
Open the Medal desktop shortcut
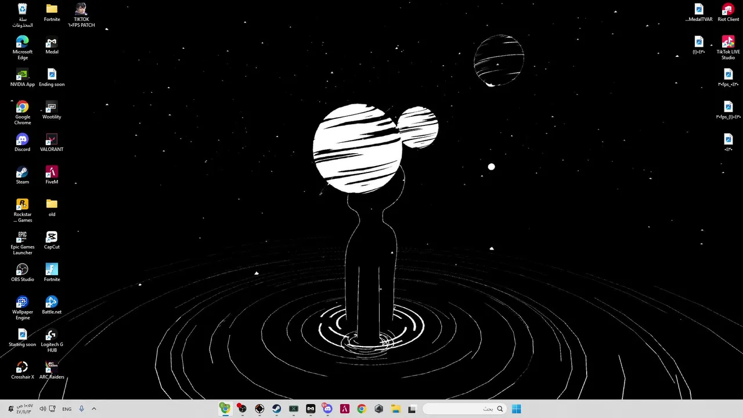pyautogui.click(x=52, y=45)
